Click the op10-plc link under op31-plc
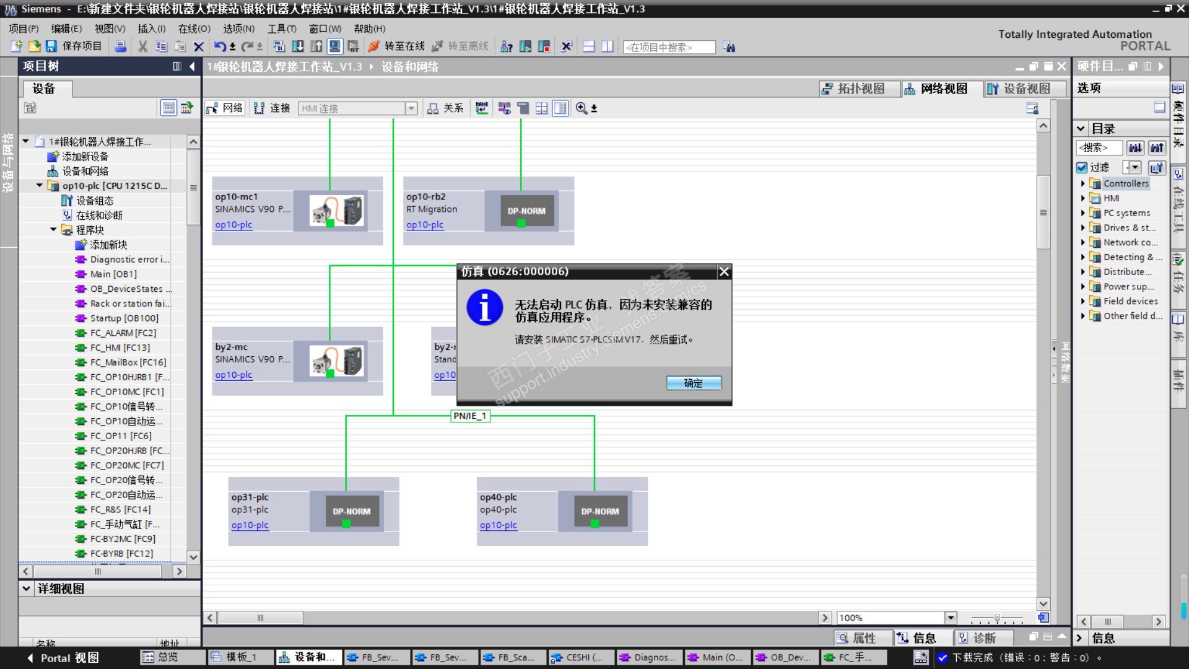 coord(250,525)
